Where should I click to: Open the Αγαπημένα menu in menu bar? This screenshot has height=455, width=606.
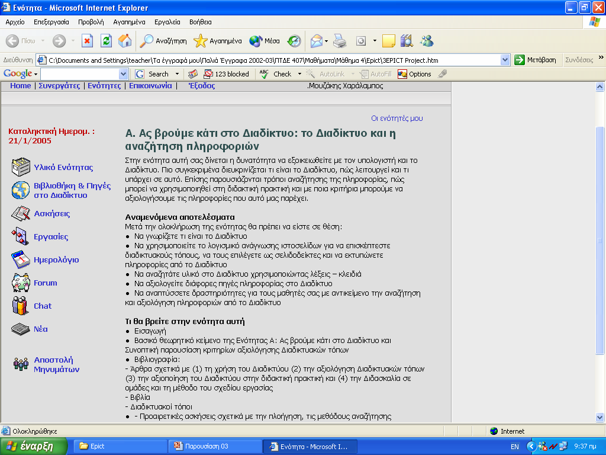tap(129, 22)
